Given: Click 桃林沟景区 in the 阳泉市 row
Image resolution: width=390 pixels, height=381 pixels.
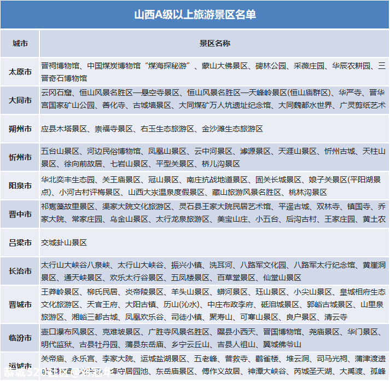Looking at the screenshot, I should 307,192.
